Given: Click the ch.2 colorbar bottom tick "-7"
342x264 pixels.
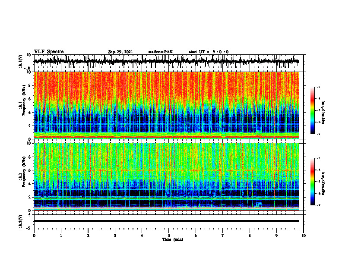Looking at the screenshot, I should 318,205.
